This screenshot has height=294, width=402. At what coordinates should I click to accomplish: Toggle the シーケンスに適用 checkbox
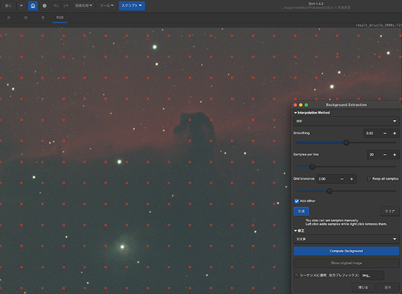click(296, 275)
